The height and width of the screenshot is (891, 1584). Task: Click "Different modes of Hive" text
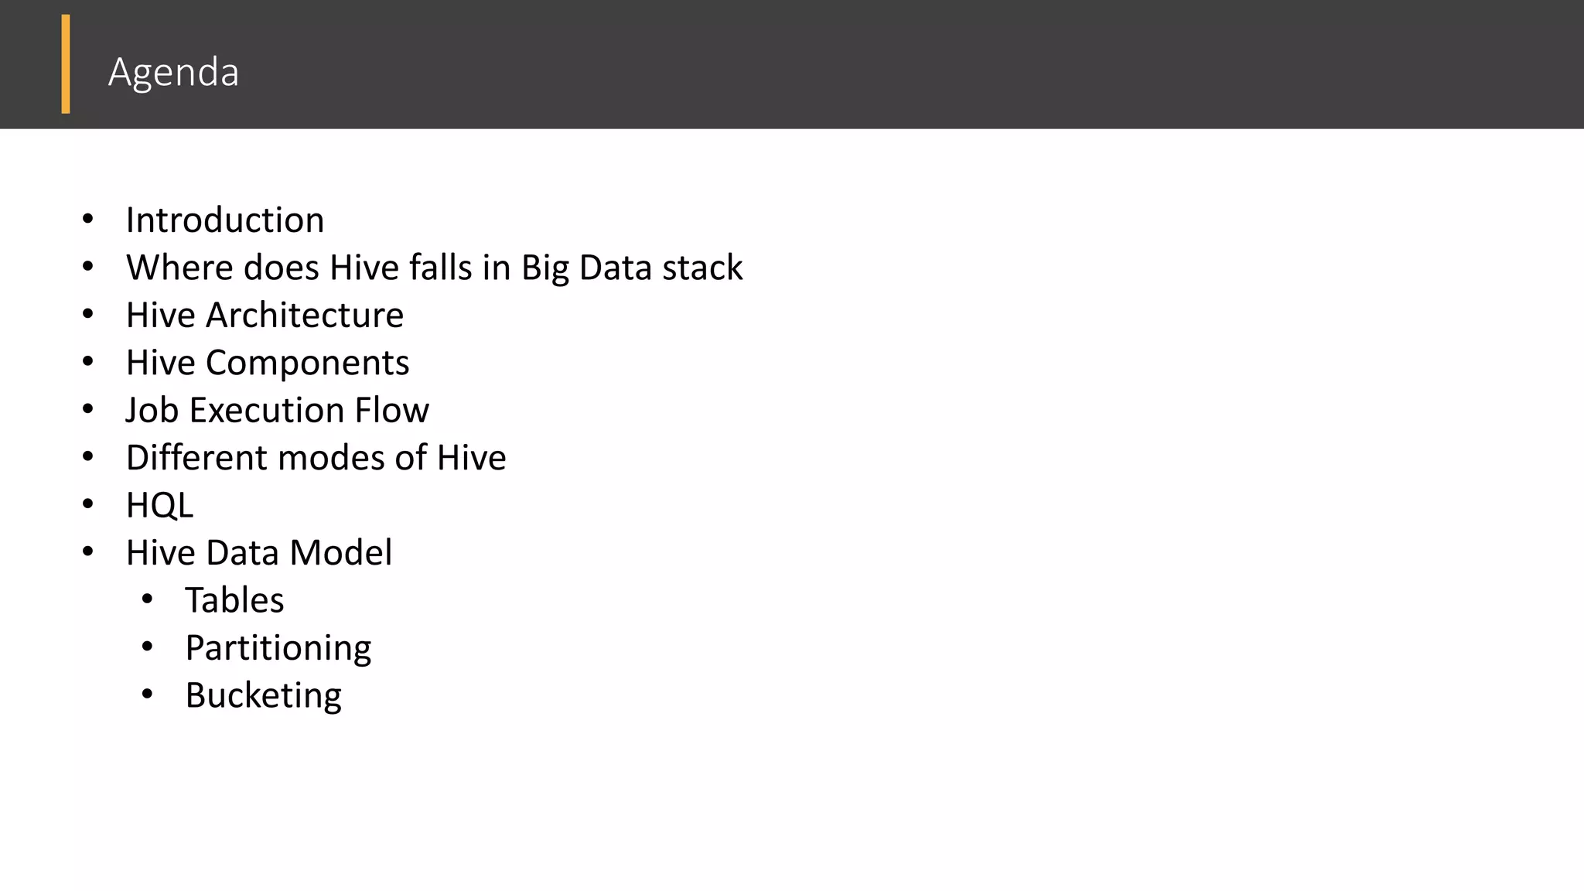coord(316,458)
